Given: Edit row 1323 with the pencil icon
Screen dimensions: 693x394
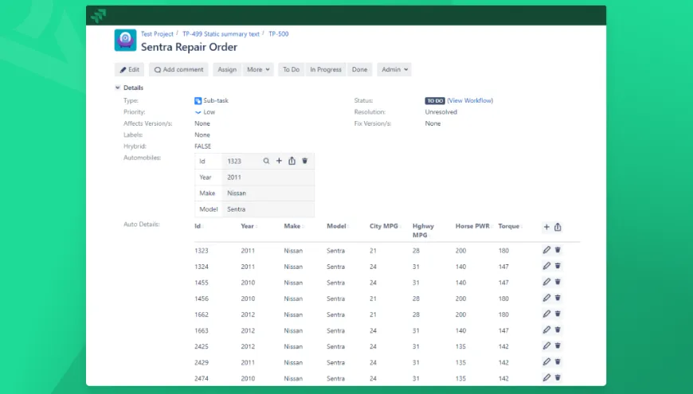Looking at the screenshot, I should coord(546,250).
